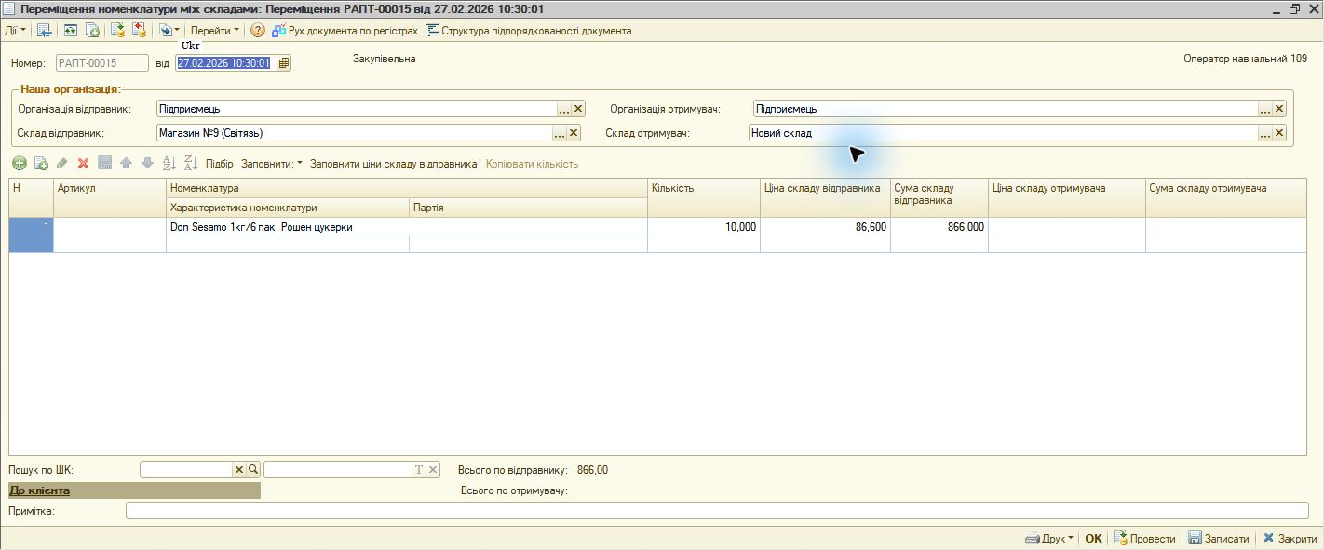The height and width of the screenshot is (550, 1324).
Task: Open calendar picker next to document date
Action: click(x=284, y=63)
